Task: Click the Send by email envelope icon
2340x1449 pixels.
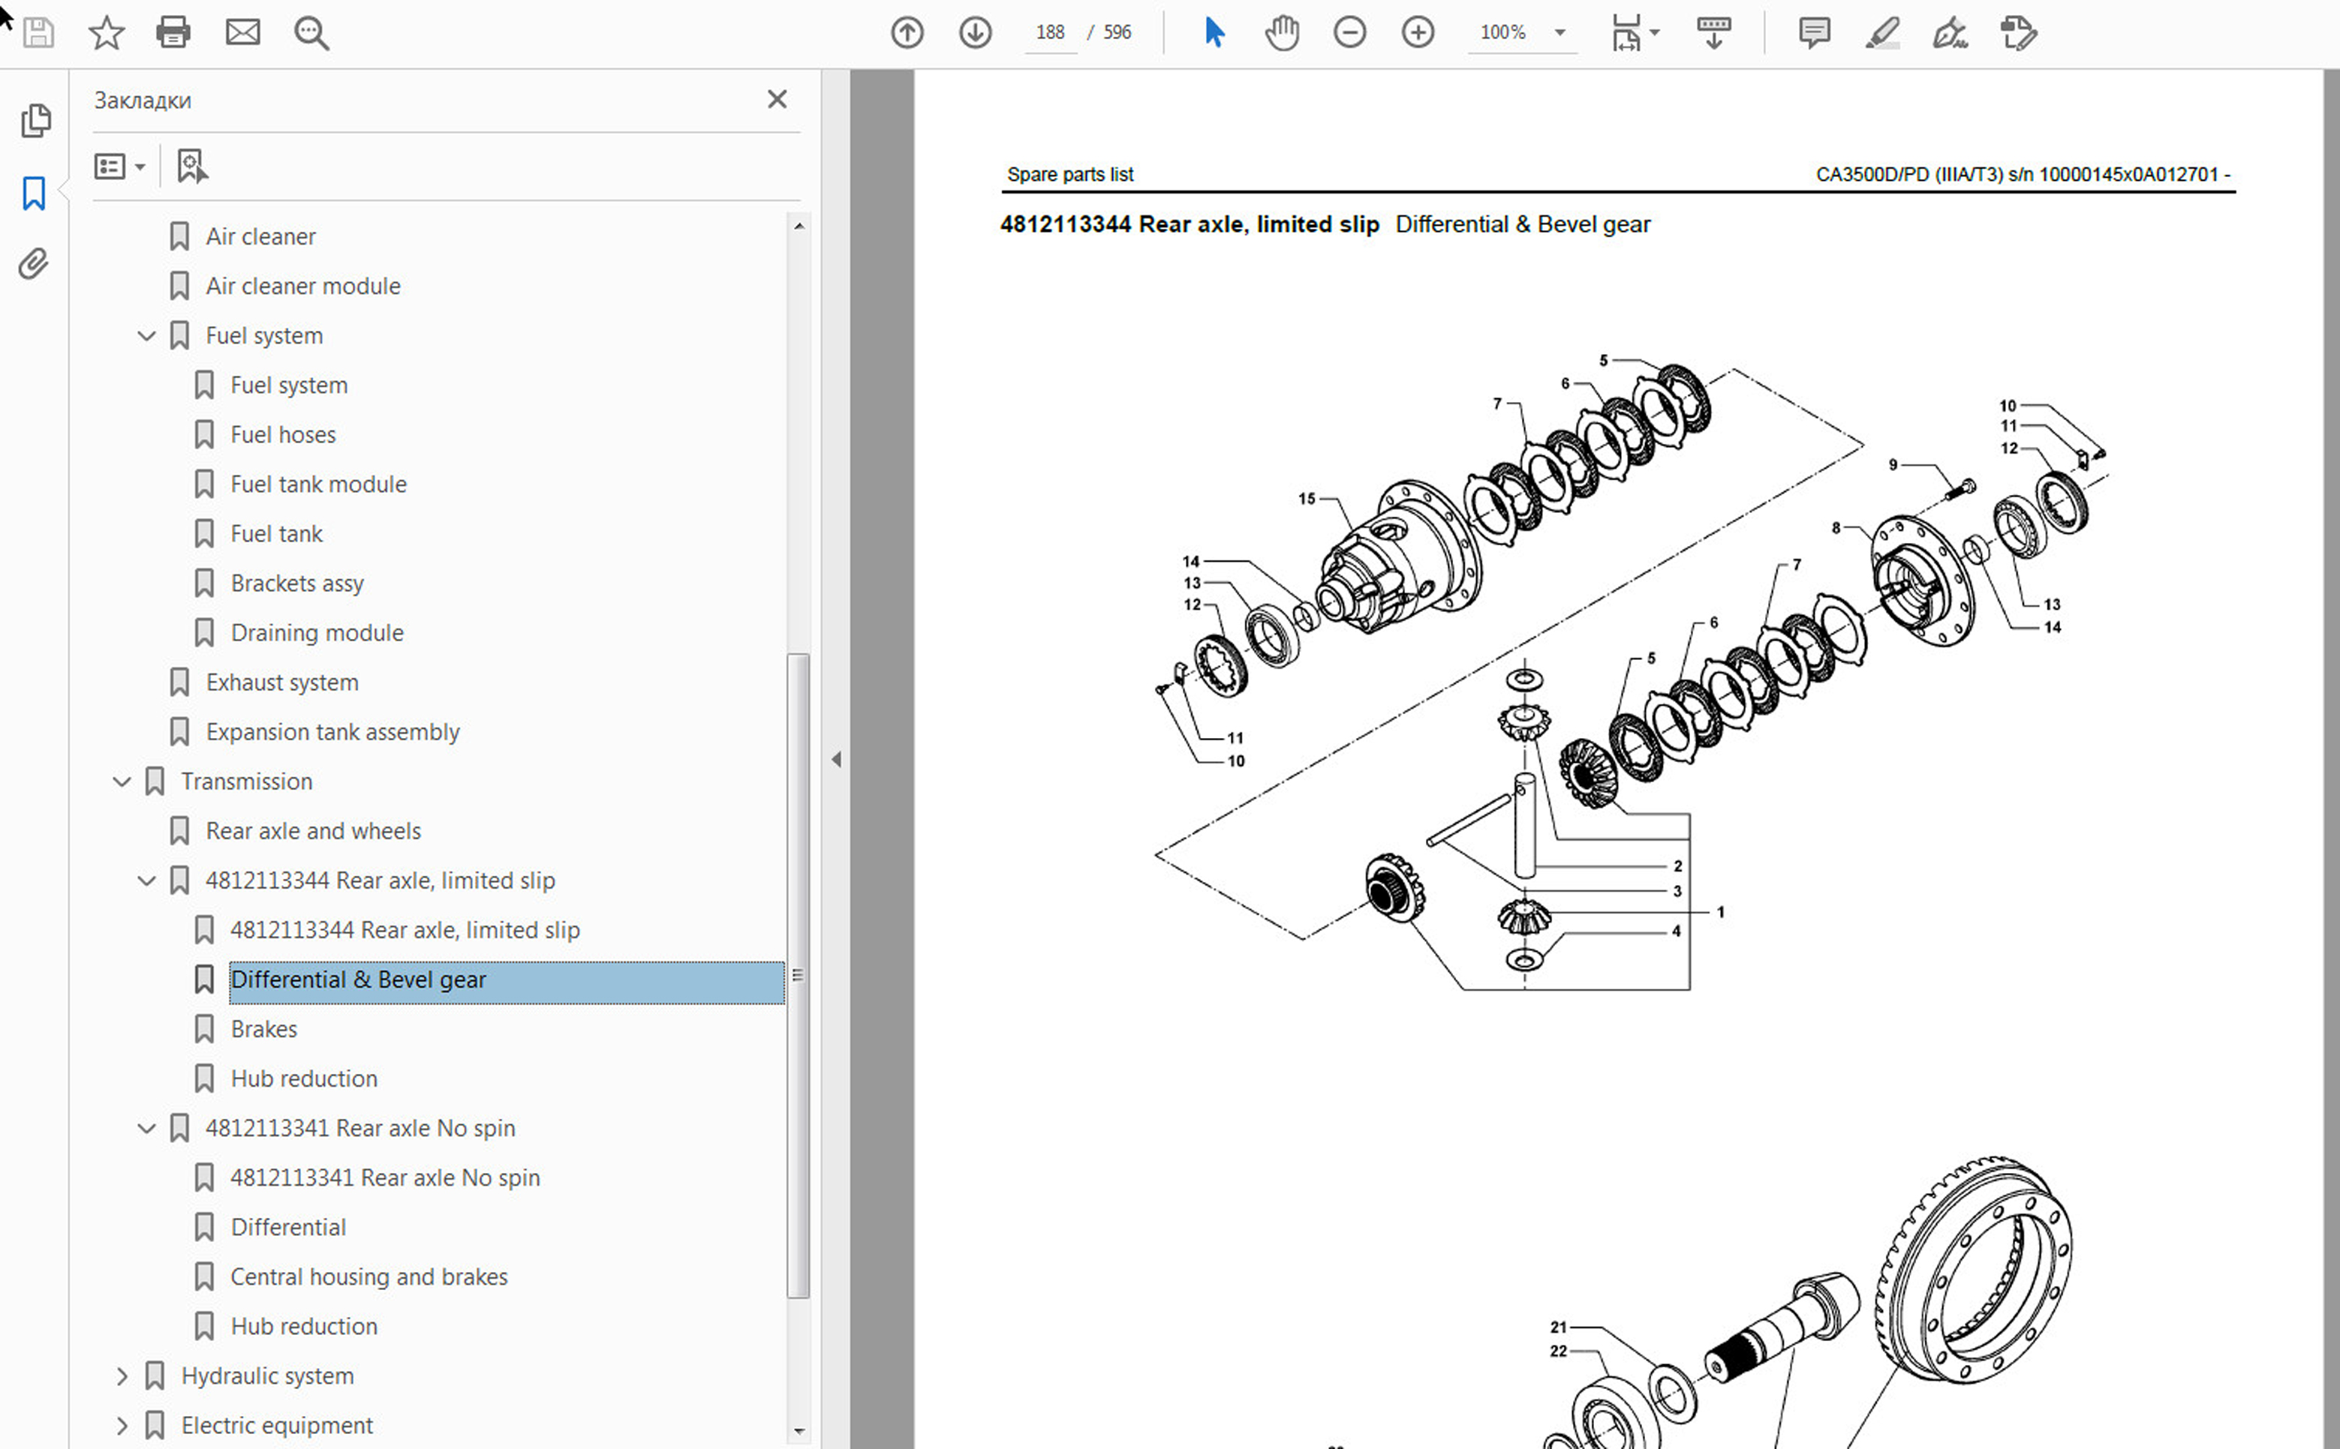Action: (x=242, y=32)
